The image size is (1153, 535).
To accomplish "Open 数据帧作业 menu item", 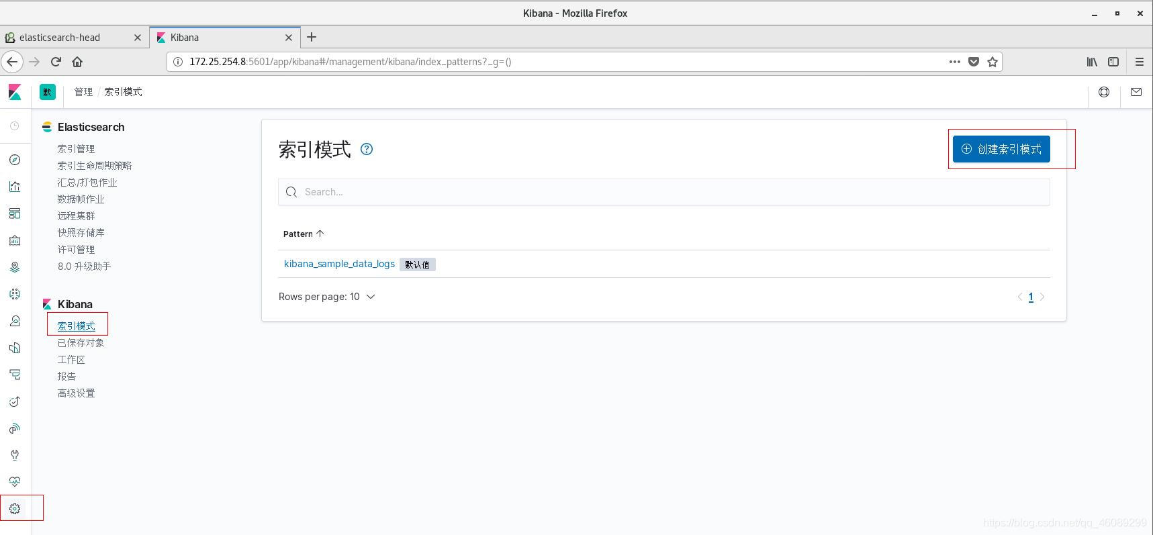I will point(81,199).
